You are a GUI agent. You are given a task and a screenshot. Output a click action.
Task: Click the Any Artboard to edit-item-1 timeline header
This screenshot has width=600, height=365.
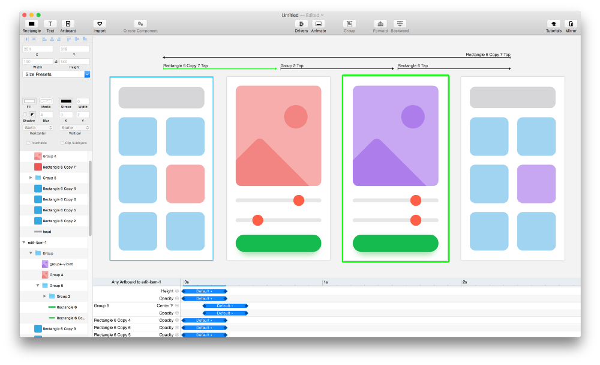pyautogui.click(x=136, y=282)
